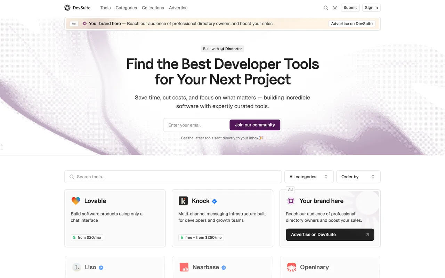Click 'Your brand here' text in top banner

pyautogui.click(x=105, y=24)
